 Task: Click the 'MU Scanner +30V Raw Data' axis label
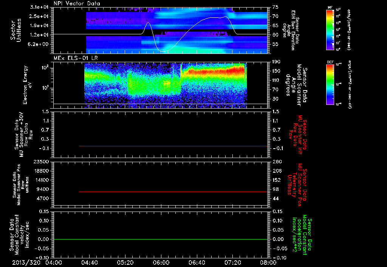pyautogui.click(x=23, y=135)
